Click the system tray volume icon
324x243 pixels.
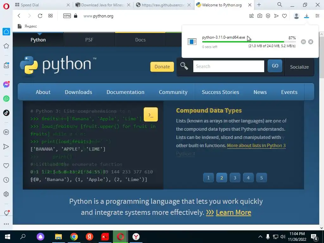tap(283, 237)
